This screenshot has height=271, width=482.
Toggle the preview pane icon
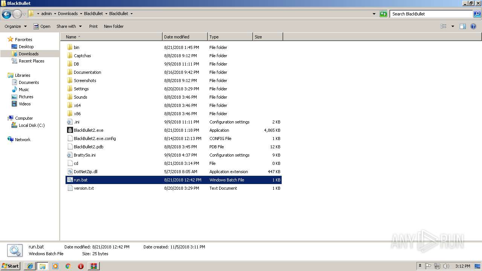coord(463,26)
